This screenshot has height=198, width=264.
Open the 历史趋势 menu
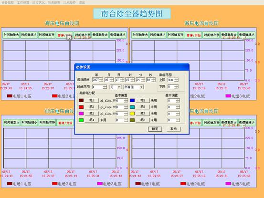tap(69, 2)
